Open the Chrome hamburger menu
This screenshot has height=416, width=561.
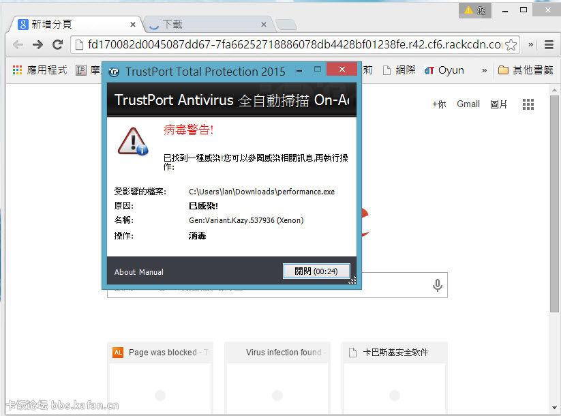point(549,45)
